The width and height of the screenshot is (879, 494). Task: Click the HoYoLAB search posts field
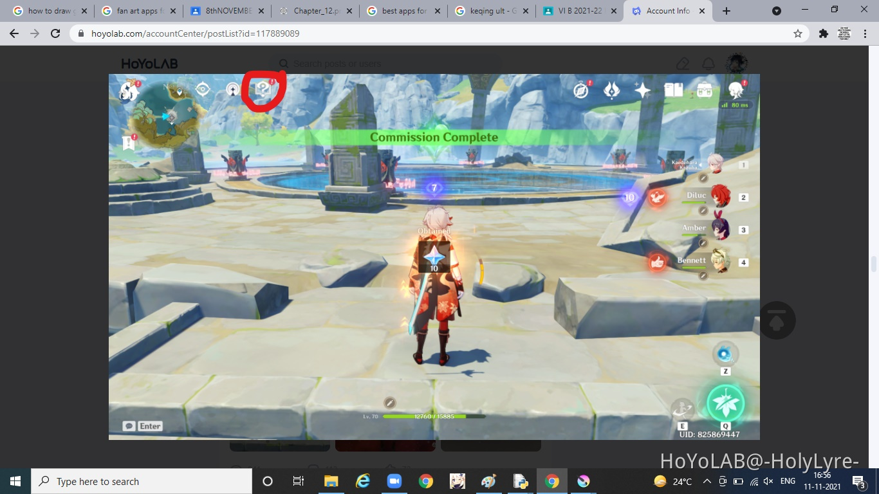pos(386,64)
